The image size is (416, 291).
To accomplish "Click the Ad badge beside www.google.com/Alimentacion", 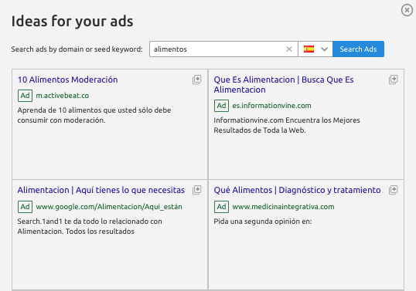I will (x=25, y=207).
